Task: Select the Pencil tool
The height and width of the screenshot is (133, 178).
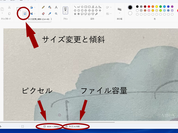Action: pyautogui.click(x=43, y=7)
